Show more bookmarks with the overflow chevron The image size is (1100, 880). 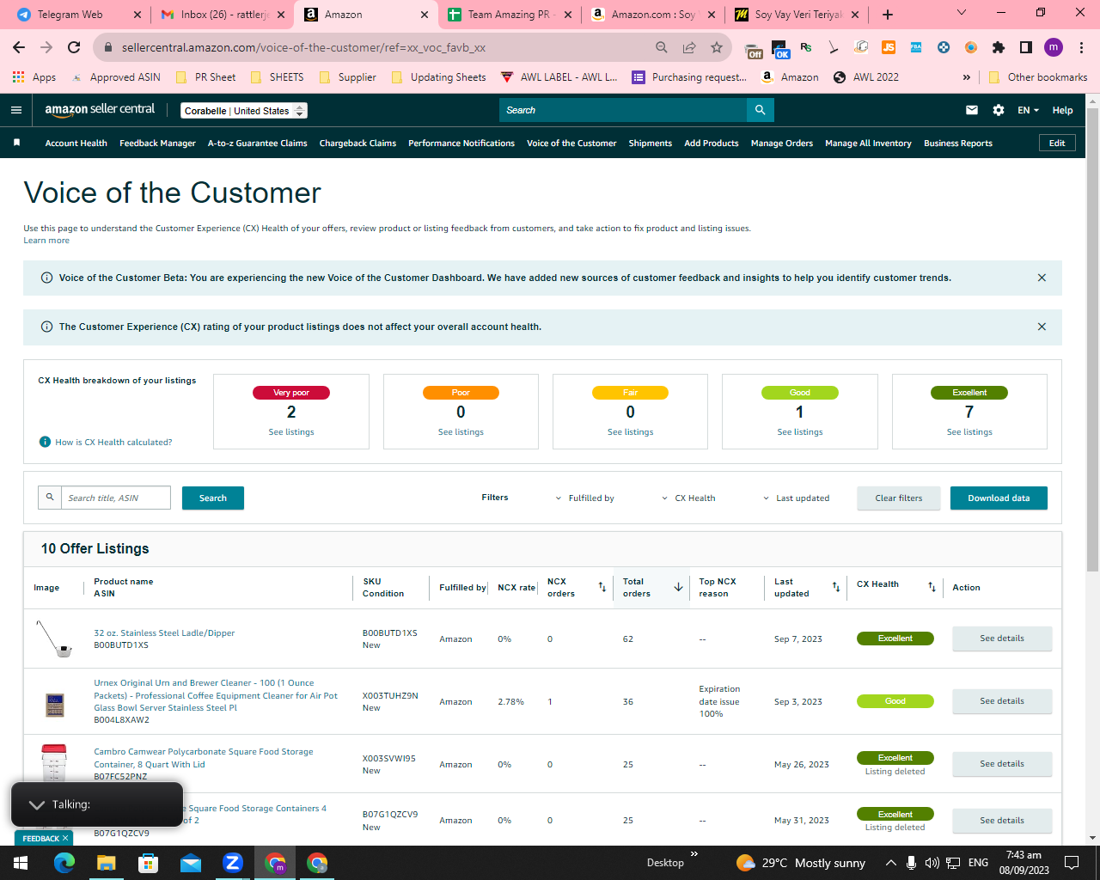(967, 76)
